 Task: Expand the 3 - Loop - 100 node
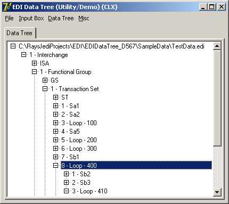pyautogui.click(x=55, y=123)
